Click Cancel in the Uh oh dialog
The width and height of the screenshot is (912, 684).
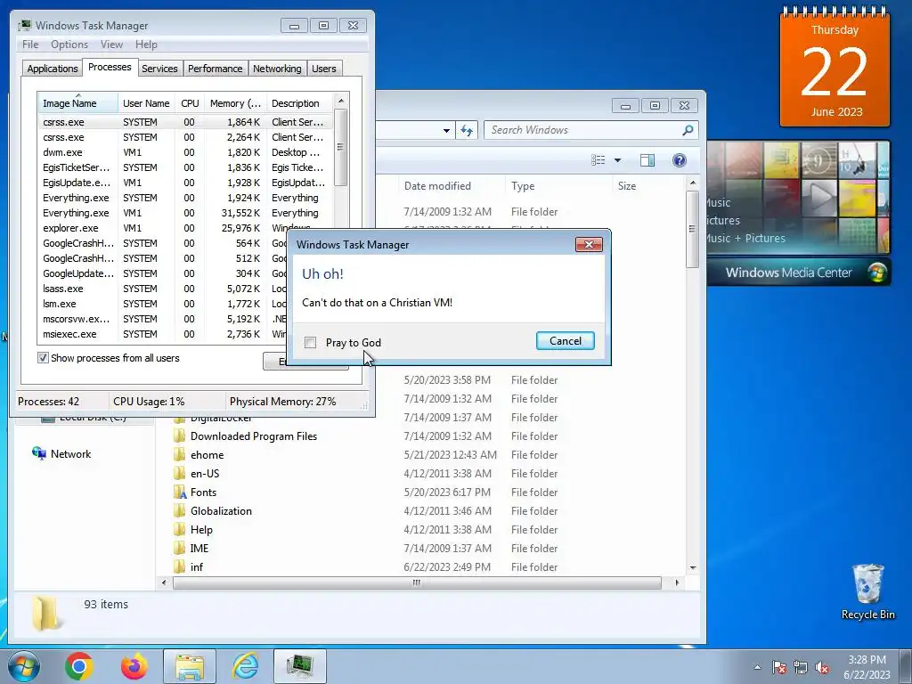point(566,341)
